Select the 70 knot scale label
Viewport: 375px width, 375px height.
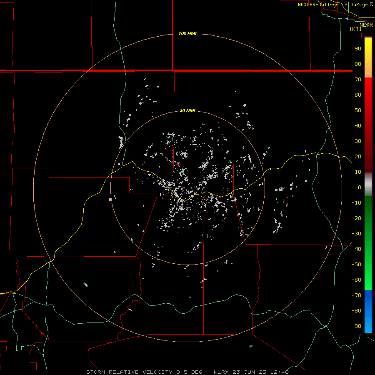[358, 80]
